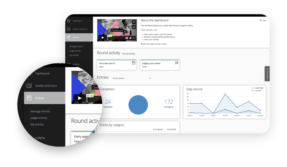Viewport: 287px width, 167px height.
Task: Enter fullscreen on the small video player
Action: (x=134, y=38)
